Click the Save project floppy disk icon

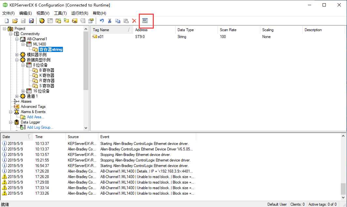pyautogui.click(x=23, y=21)
